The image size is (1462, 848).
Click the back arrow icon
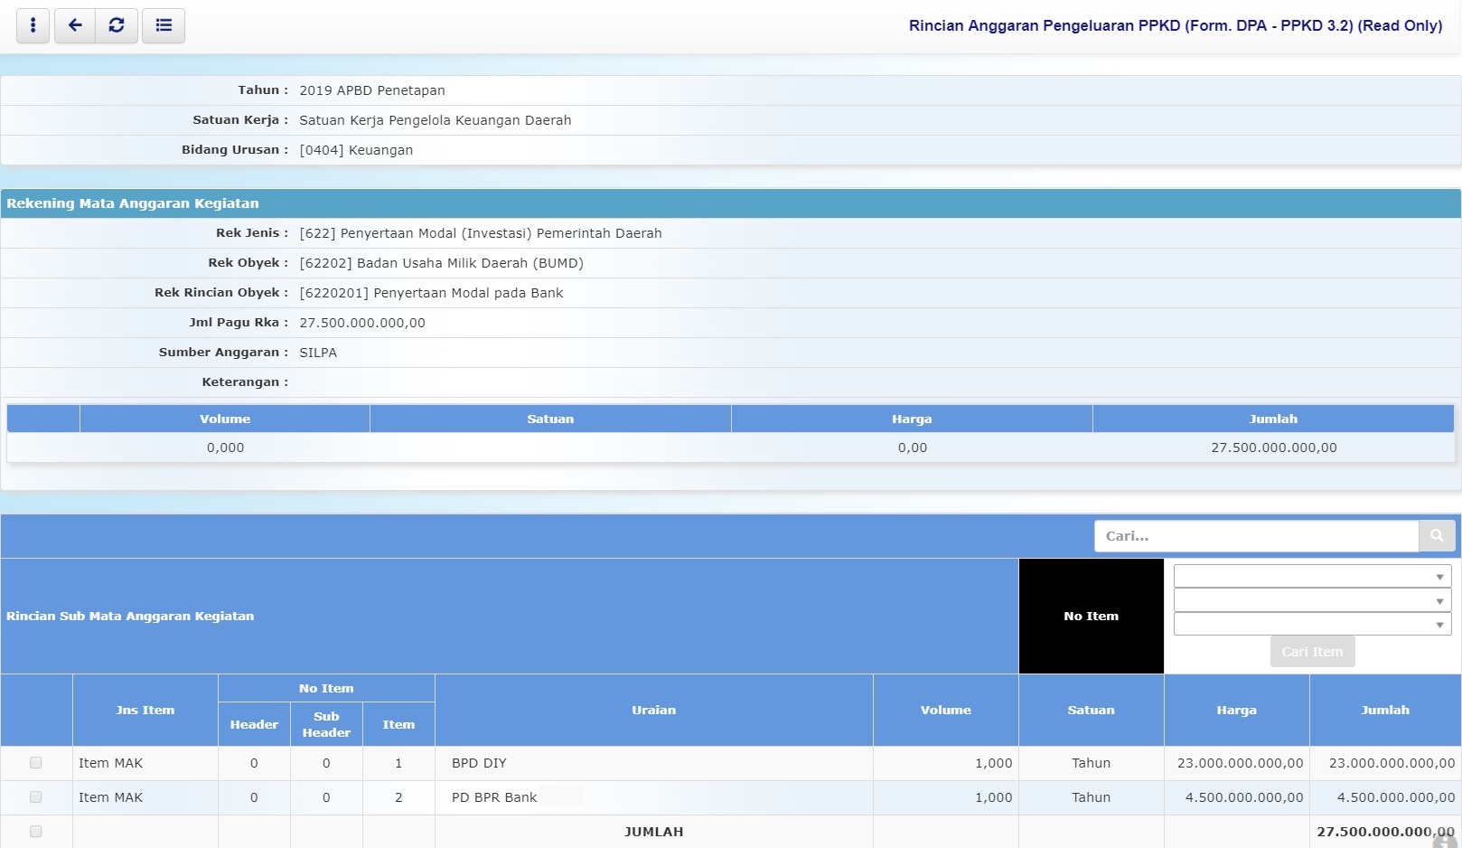pos(75,25)
